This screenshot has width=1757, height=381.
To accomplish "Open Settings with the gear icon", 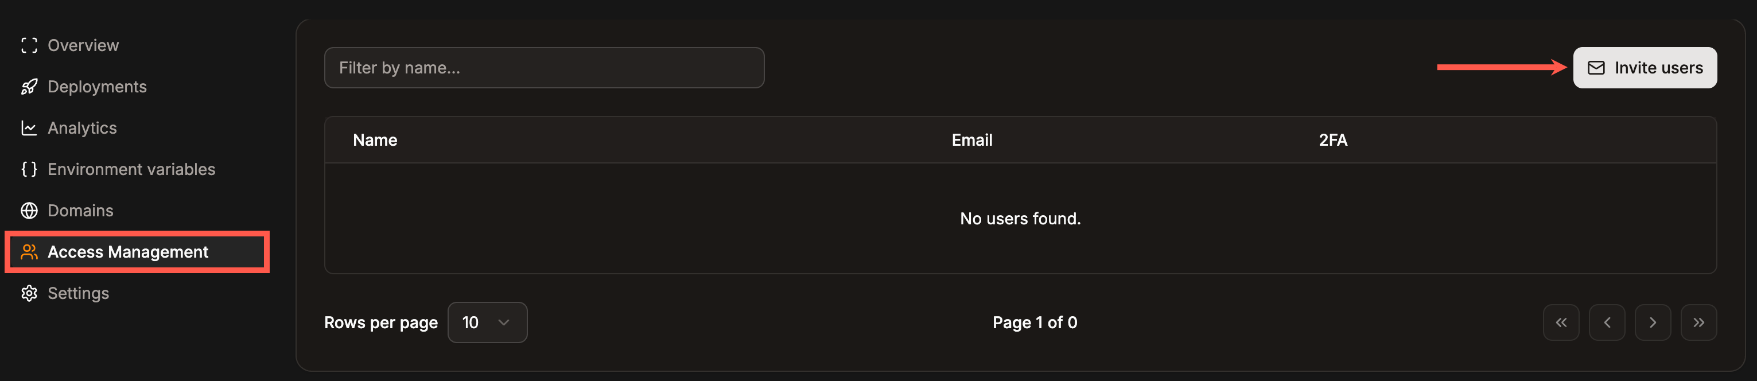I will 29,293.
